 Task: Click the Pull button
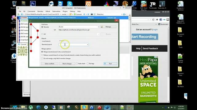(x=110, y=64)
